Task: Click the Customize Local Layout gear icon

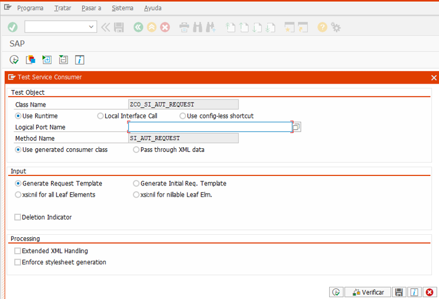Action: tap(336, 27)
